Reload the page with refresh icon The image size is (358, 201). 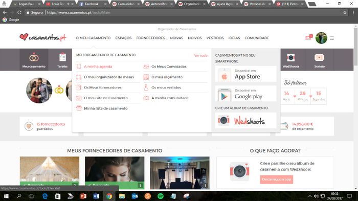coord(19,13)
